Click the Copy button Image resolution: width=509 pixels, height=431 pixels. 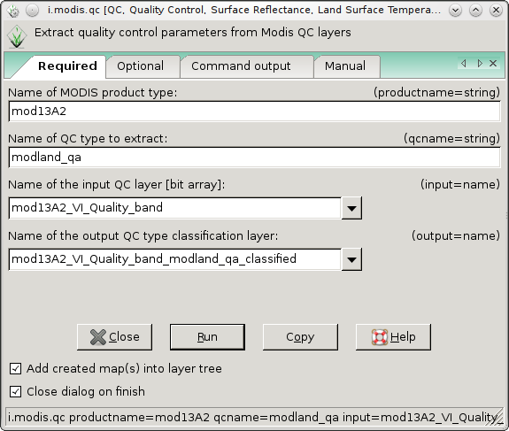point(300,337)
